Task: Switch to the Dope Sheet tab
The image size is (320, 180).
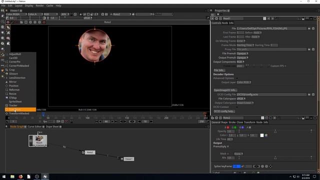Action: 52,126
